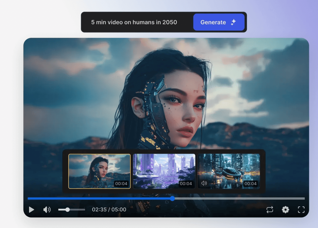
Task: Play the video with the play icon
Action: (32, 210)
